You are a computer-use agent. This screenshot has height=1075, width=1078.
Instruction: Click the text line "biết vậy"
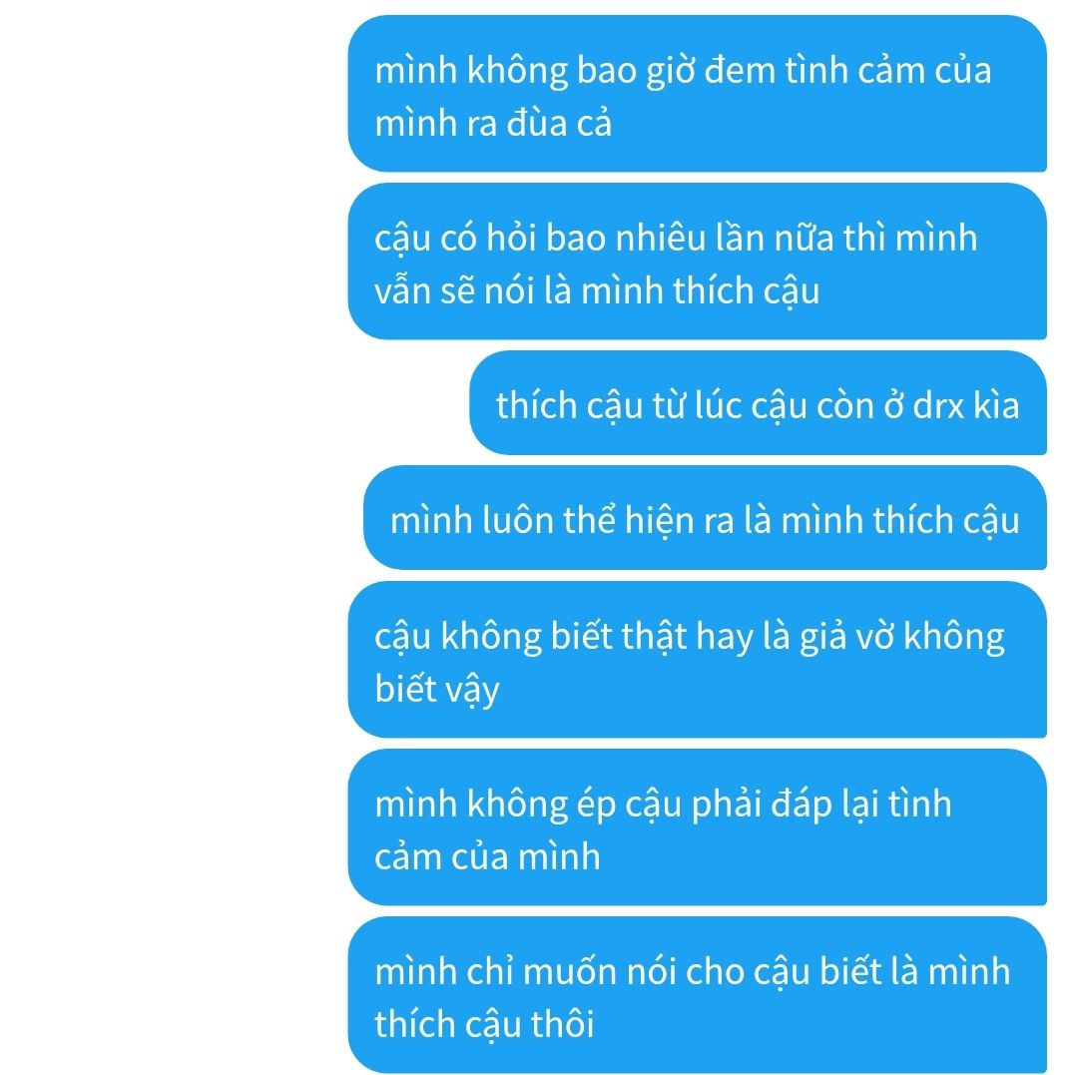pos(437,690)
